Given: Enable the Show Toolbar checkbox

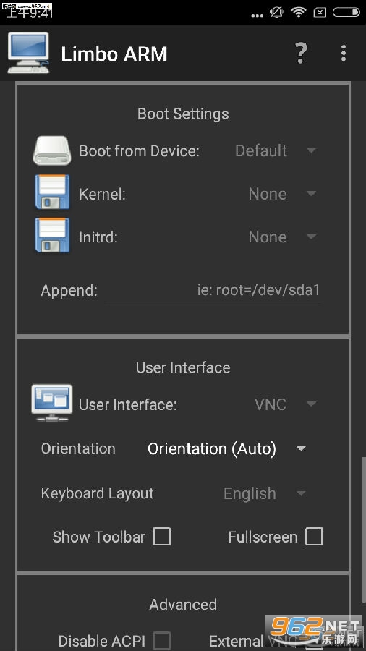Looking at the screenshot, I should [x=161, y=537].
